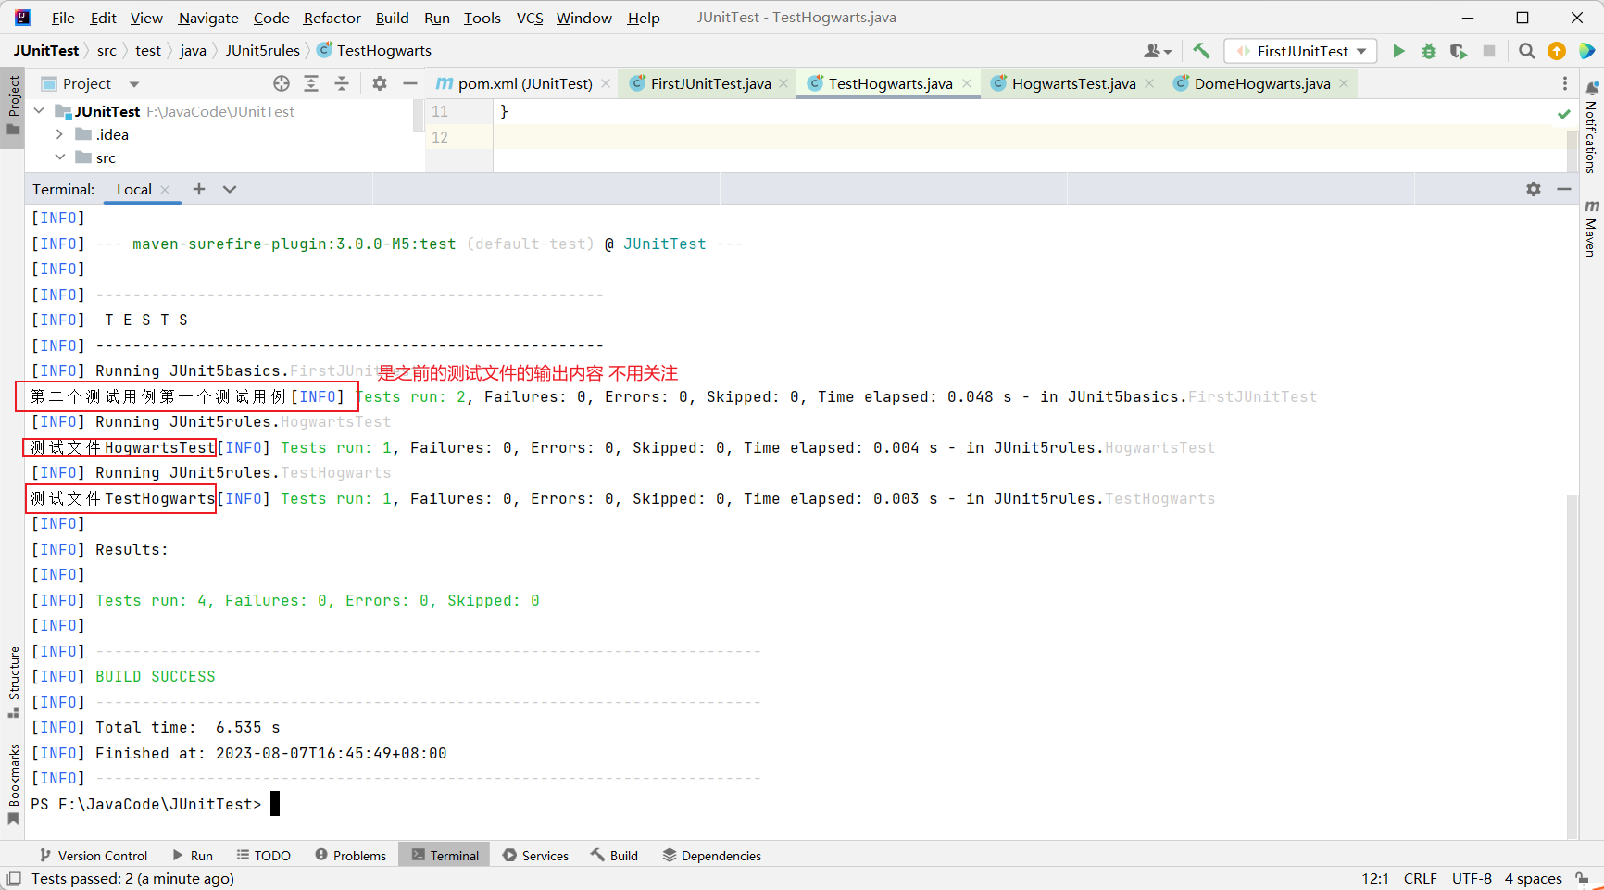Open Search Everywhere magnifier icon
Viewport: 1604px width, 890px height.
pos(1527,51)
